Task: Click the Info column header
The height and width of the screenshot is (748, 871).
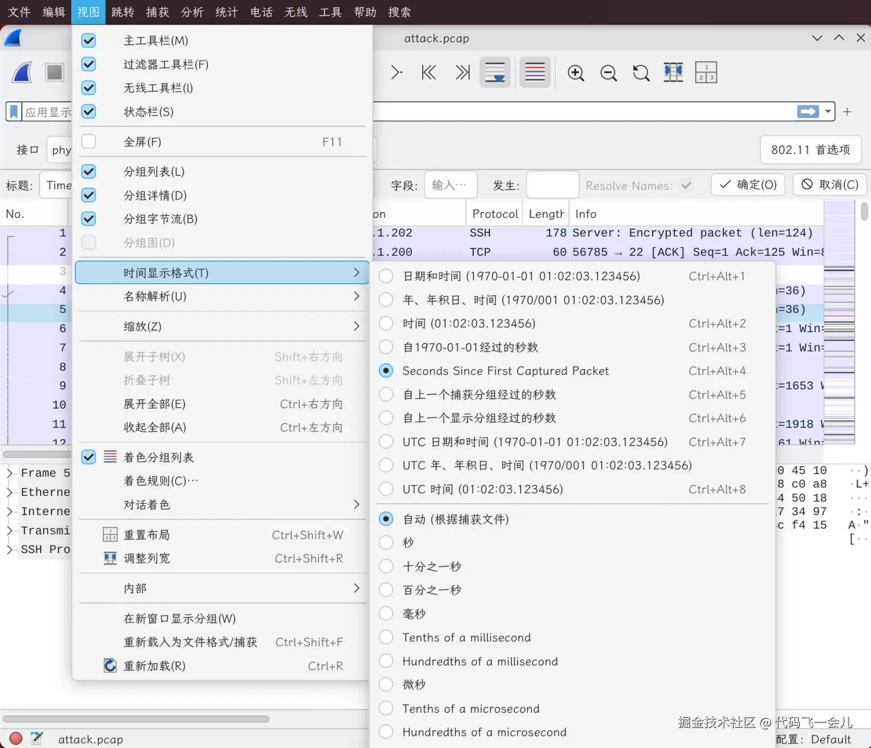Action: click(x=697, y=214)
